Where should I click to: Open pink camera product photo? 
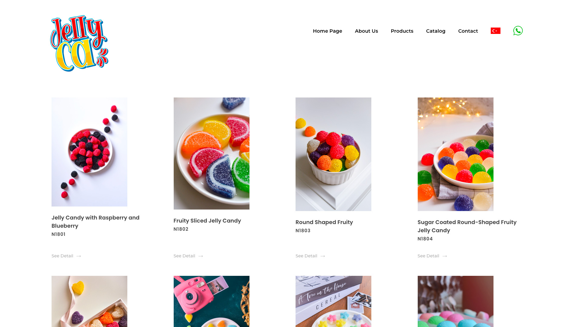211,301
